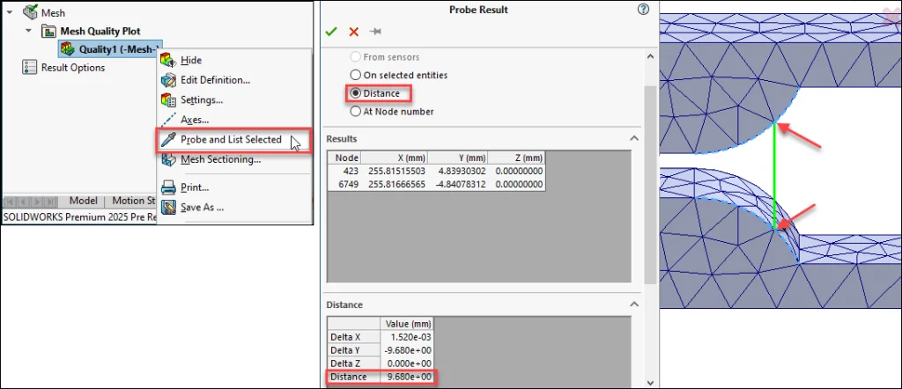
Task: Click Delta Z row label
Action: (x=354, y=363)
